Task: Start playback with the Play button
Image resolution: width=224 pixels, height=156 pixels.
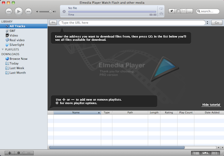Action: point(19,12)
